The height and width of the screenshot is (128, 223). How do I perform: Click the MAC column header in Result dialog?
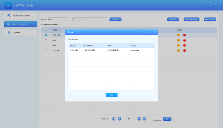tap(110, 46)
